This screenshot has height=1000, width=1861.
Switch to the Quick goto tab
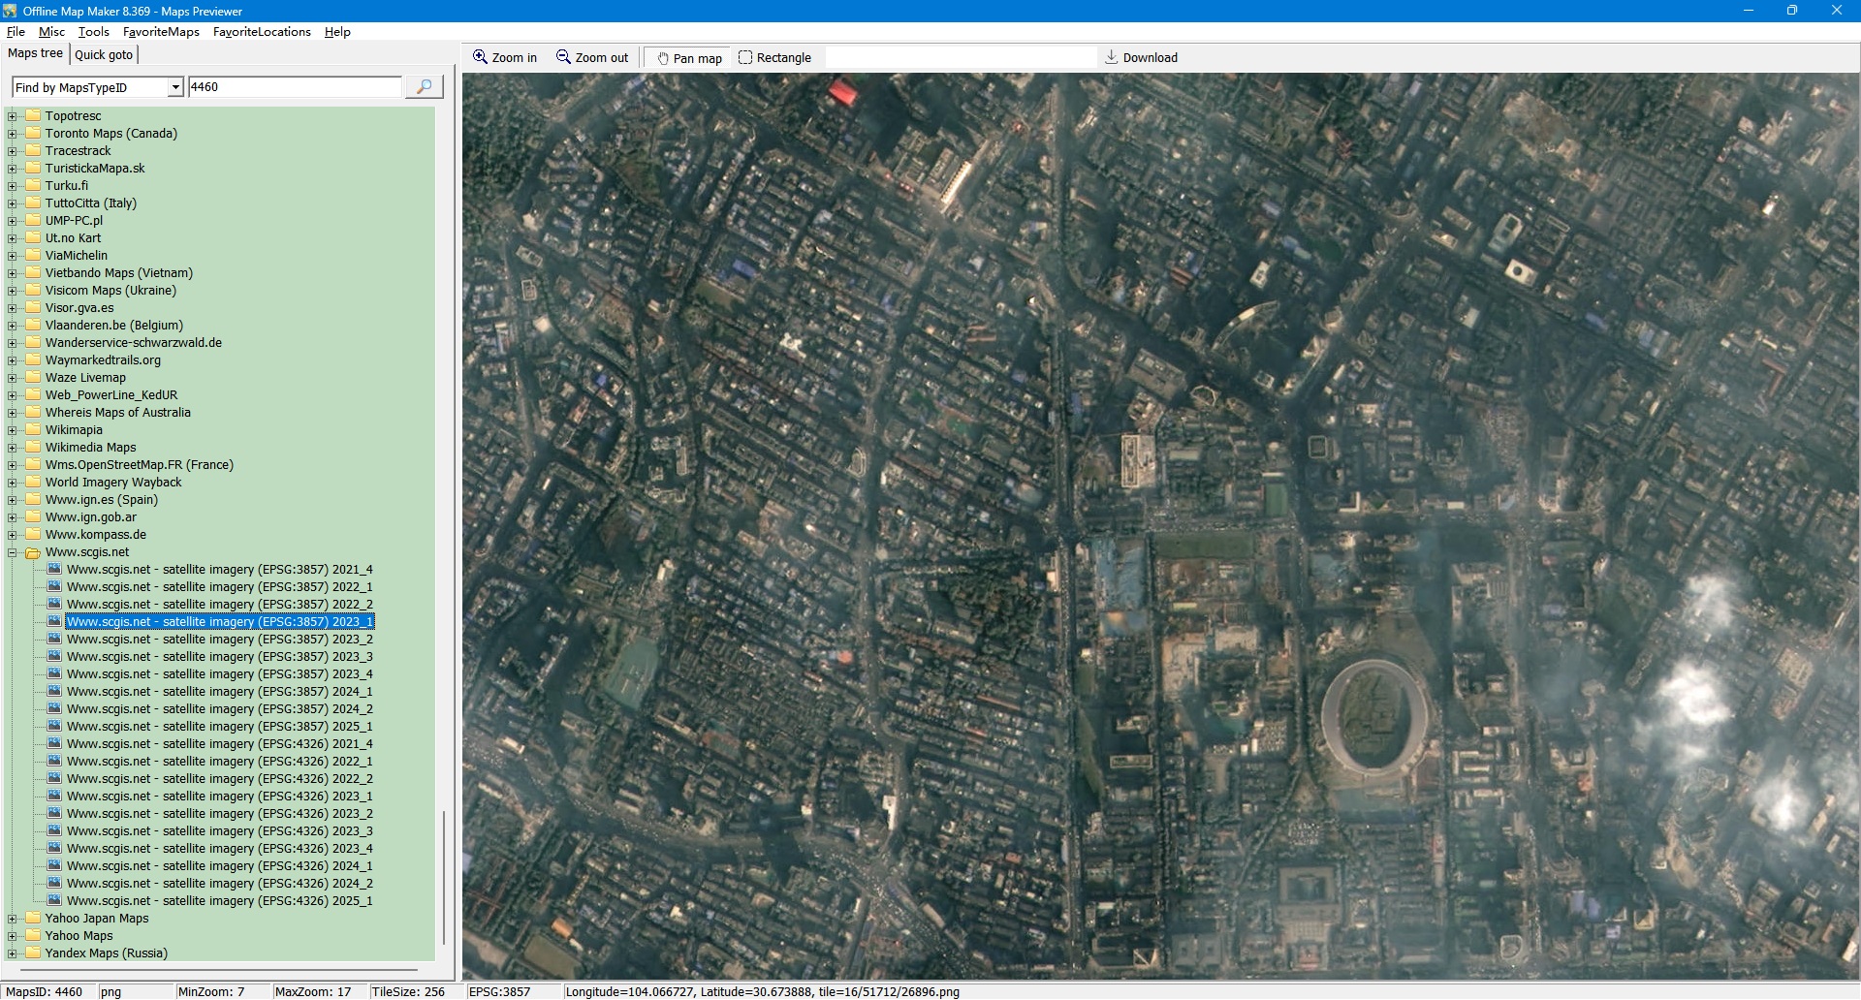point(104,55)
